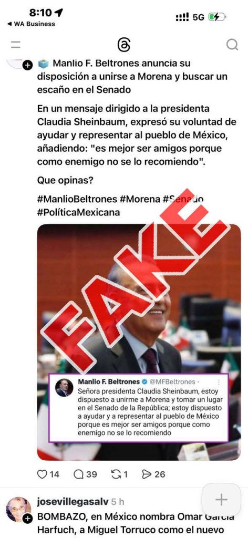Screen dimensions: 248x538
Task: Like the Beltrones post with heart icon
Action: pos(42,474)
